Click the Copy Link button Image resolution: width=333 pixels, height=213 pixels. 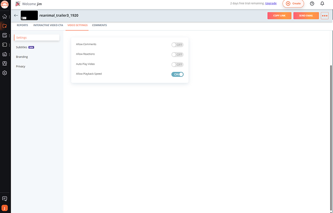click(279, 16)
